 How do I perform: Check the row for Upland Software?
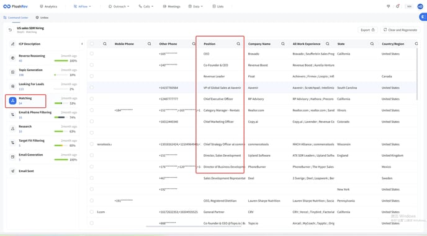pyautogui.click(x=92, y=155)
